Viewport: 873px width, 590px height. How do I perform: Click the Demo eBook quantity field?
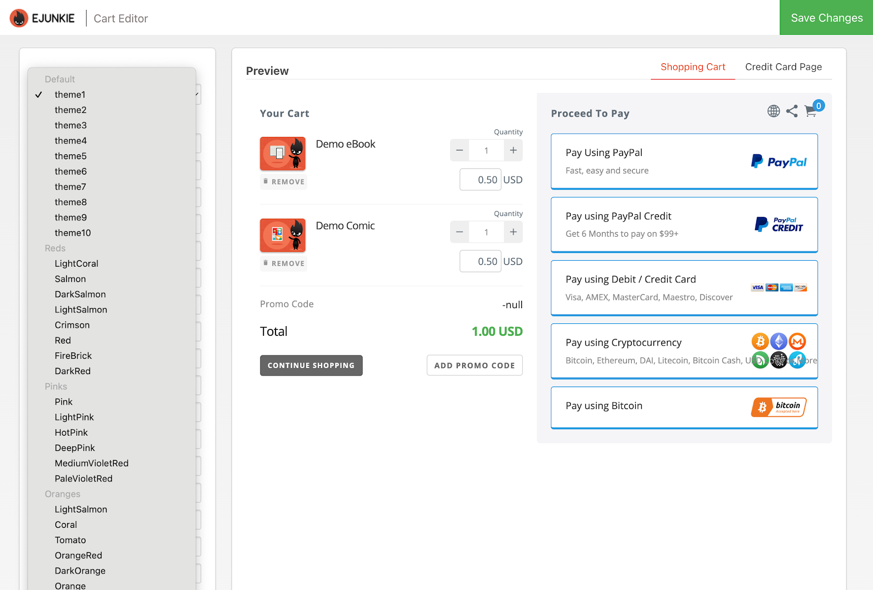pyautogui.click(x=487, y=150)
